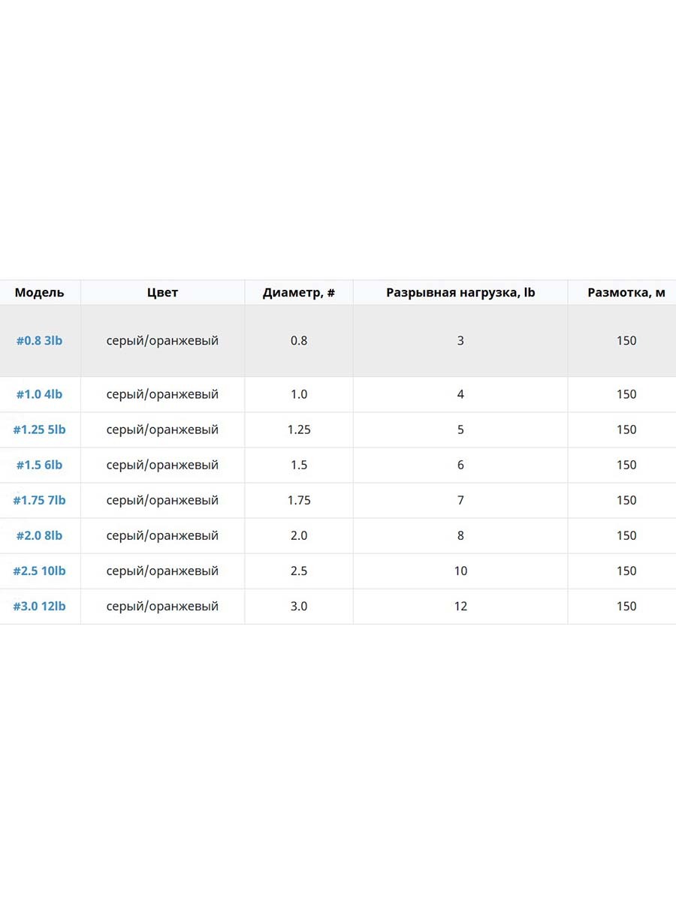Image resolution: width=676 pixels, height=901 pixels.
Task: Select the breaking load cell showing 12
Action: pyautogui.click(x=460, y=606)
